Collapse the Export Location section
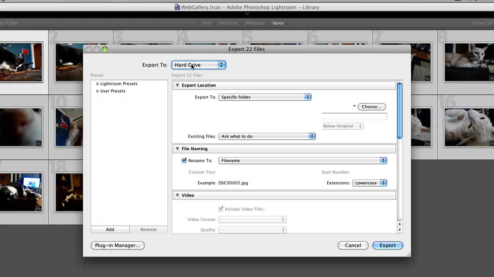This screenshot has width=494, height=277. [x=178, y=85]
